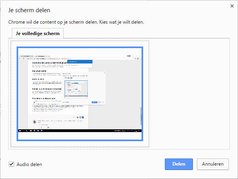
Task: Select the Je volledige scherm tab
Action: click(38, 33)
